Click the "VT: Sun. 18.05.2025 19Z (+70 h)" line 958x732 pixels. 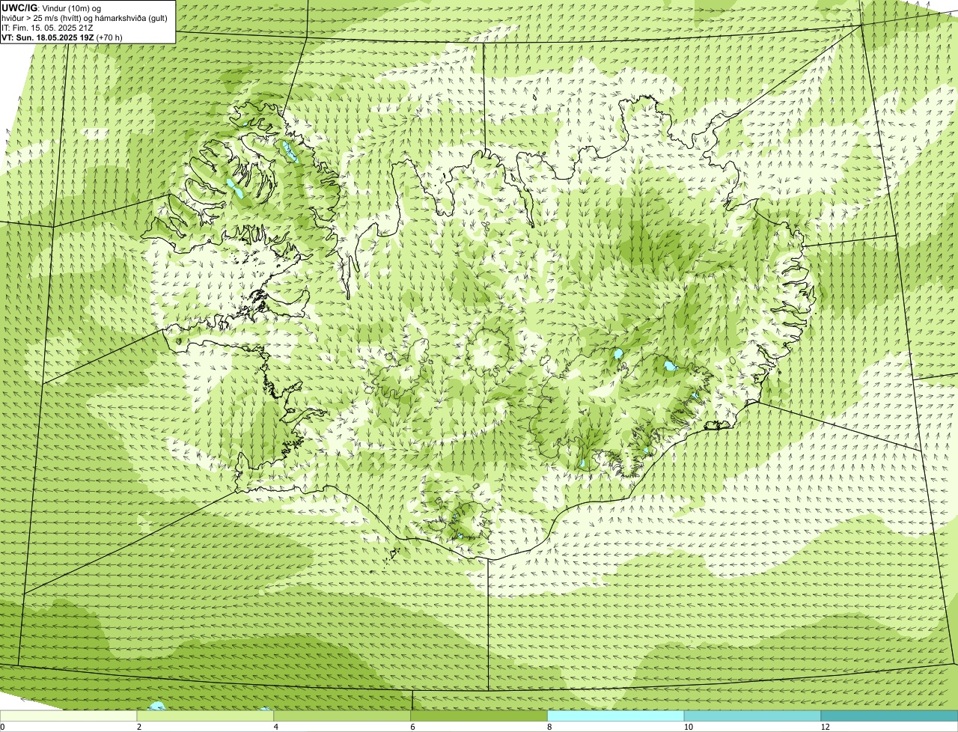[62, 37]
